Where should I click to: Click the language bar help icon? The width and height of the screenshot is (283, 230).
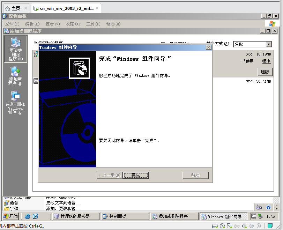tap(268, 207)
